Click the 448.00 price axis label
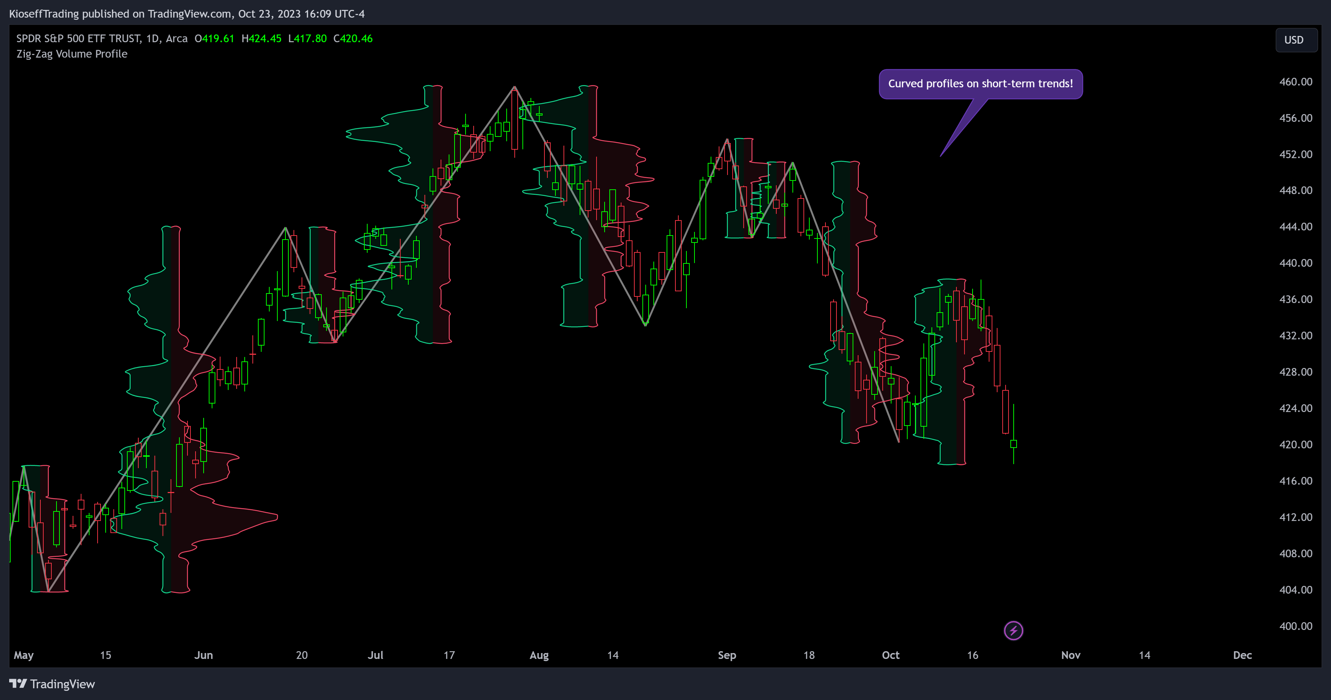 (1295, 190)
